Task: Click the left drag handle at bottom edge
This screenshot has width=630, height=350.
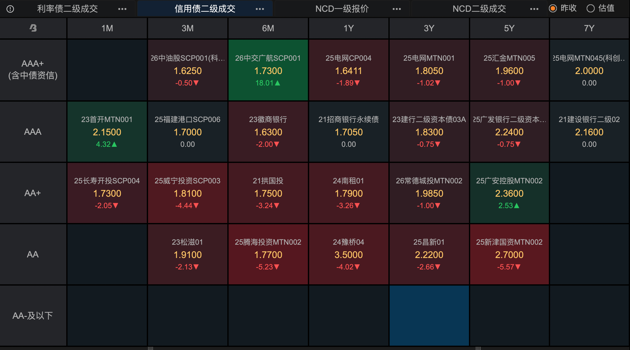Action: point(151,348)
